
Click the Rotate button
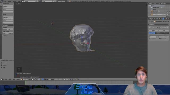[x=8, y=8]
